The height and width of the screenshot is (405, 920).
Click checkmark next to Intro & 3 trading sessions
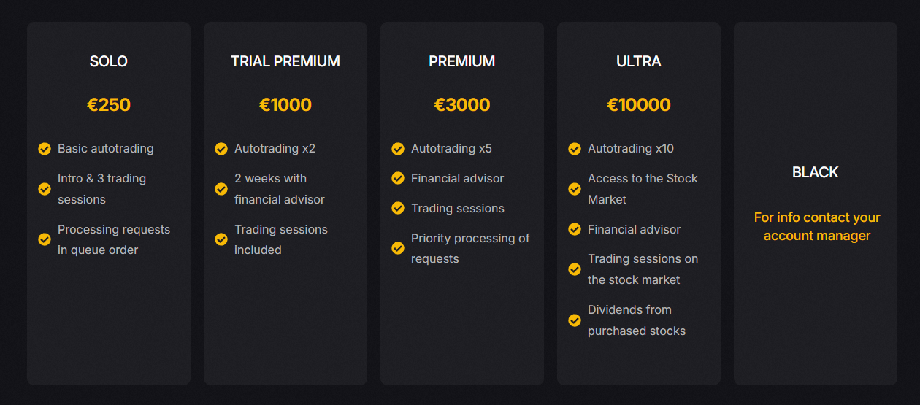click(45, 189)
